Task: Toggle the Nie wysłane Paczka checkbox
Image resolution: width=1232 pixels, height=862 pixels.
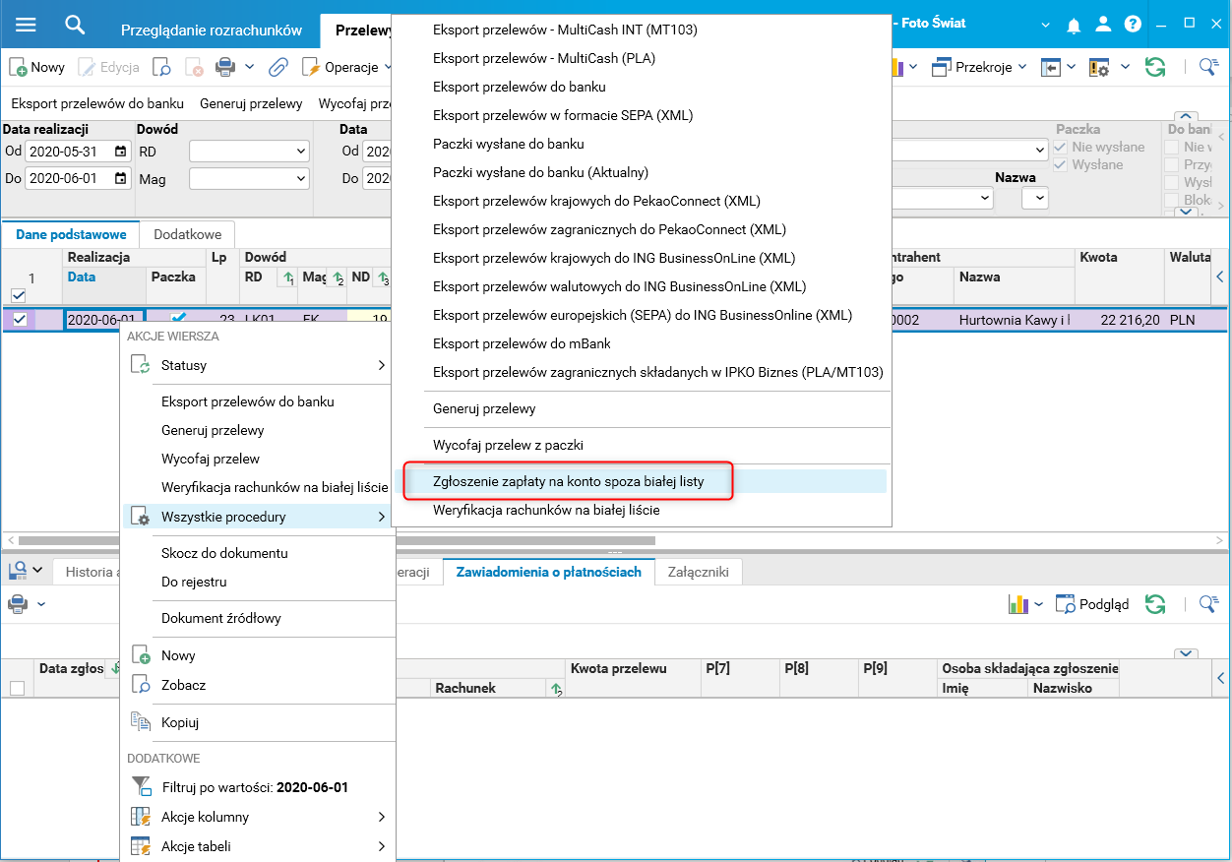Action: [1060, 147]
